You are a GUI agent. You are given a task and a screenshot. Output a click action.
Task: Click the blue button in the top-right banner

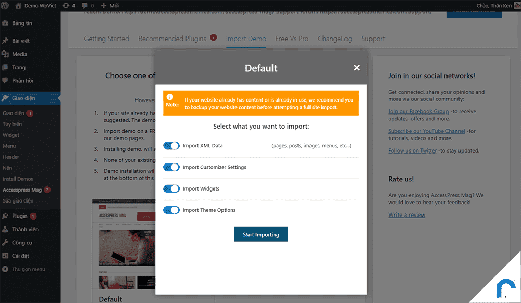click(x=474, y=14)
